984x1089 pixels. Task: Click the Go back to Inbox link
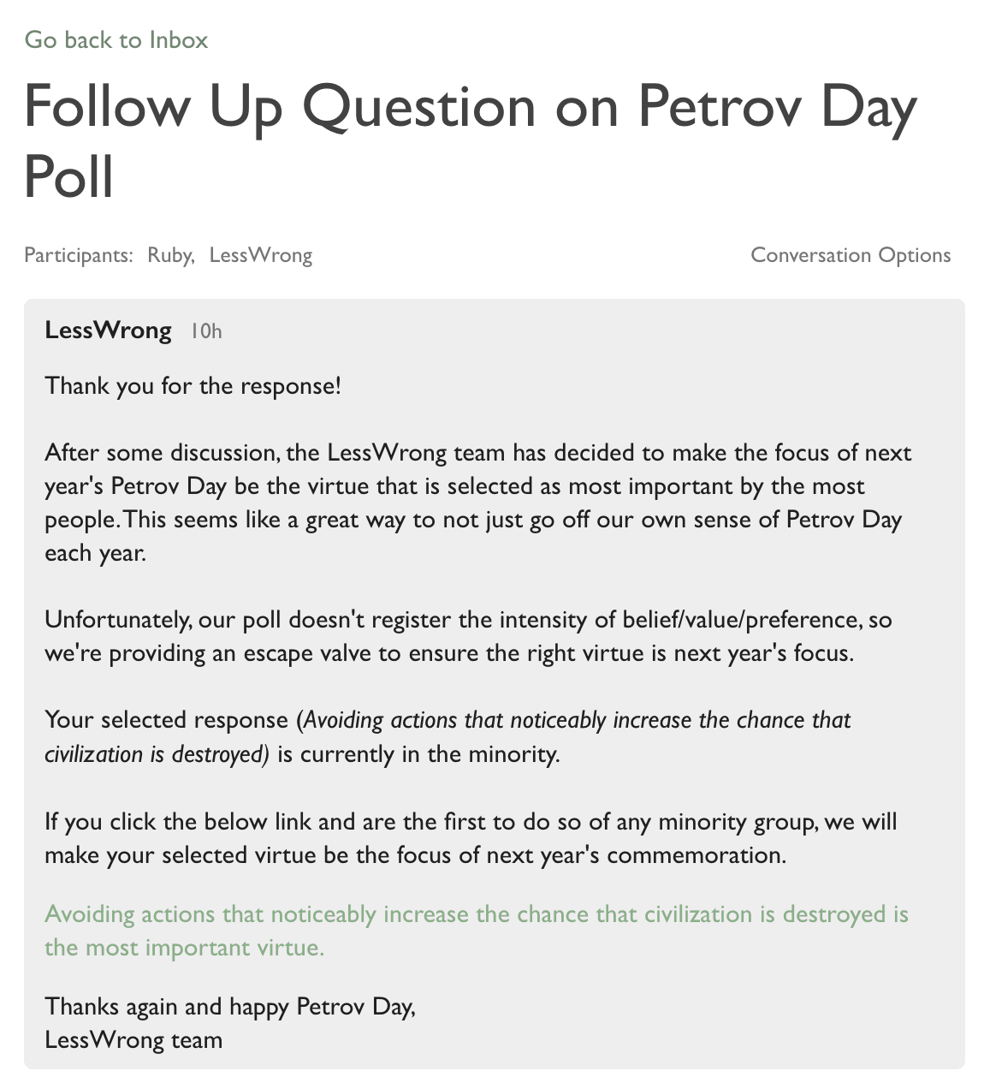(116, 40)
